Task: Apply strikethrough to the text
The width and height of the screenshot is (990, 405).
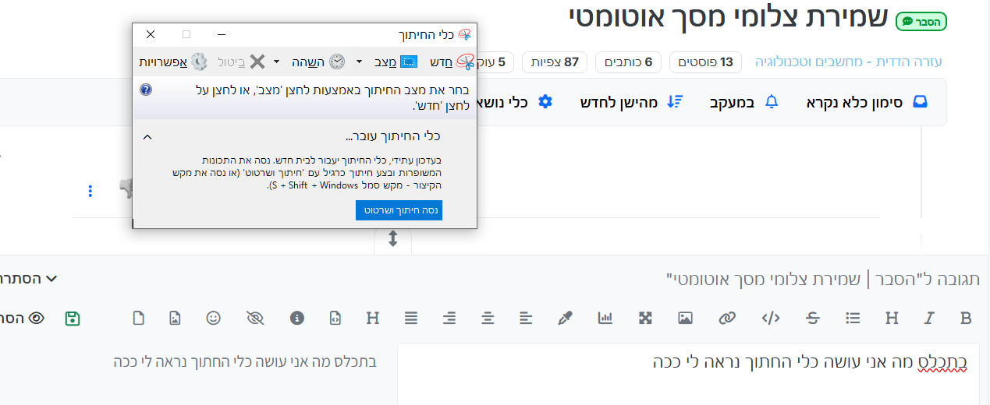Action: [x=813, y=318]
